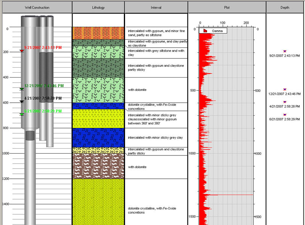
Task: Click the Plot column header
Action: (227, 7)
